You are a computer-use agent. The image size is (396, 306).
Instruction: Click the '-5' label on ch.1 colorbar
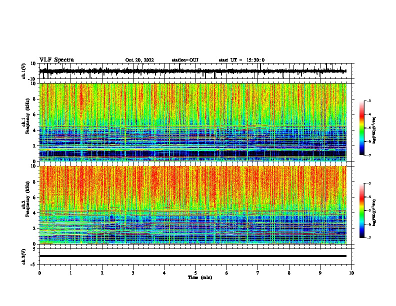click(x=368, y=128)
